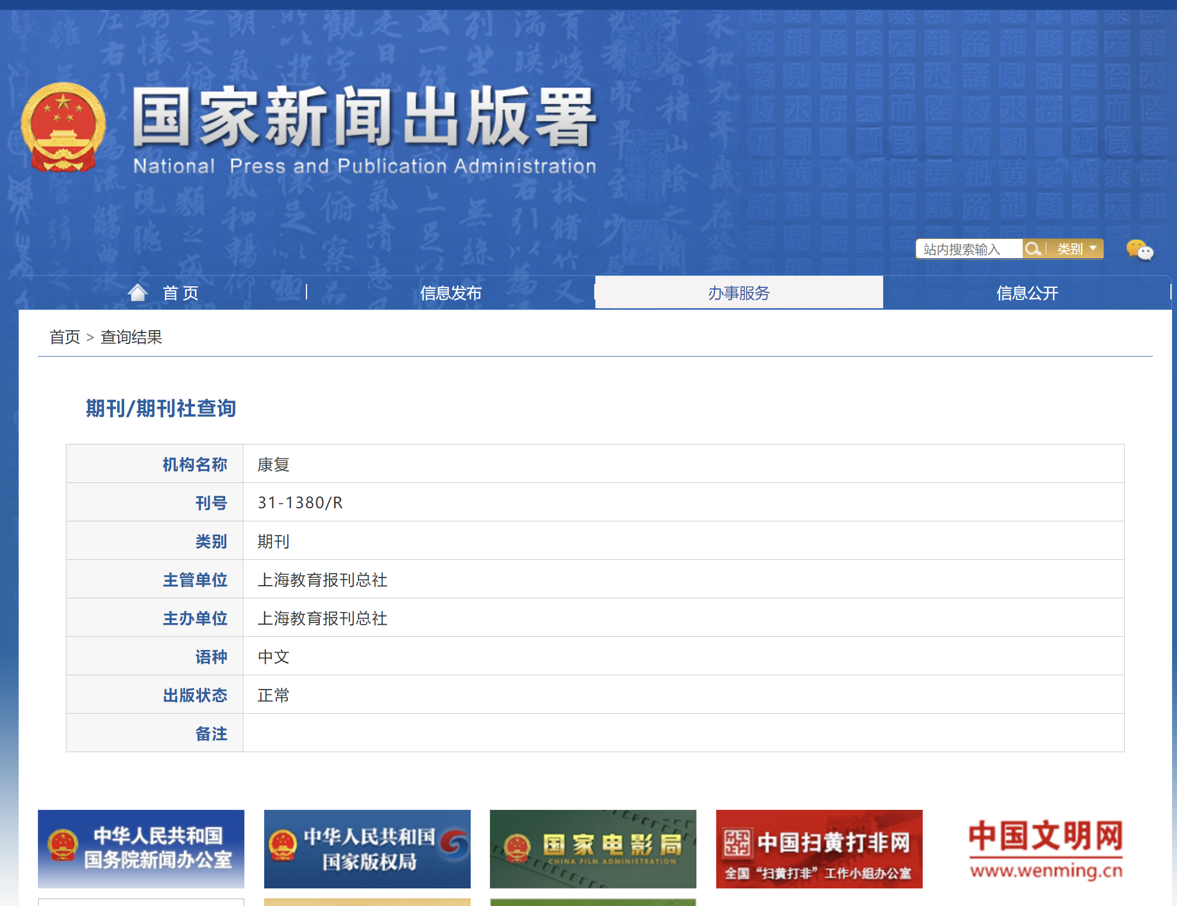Click the 语种 row label
This screenshot has height=906, width=1177.
point(211,657)
